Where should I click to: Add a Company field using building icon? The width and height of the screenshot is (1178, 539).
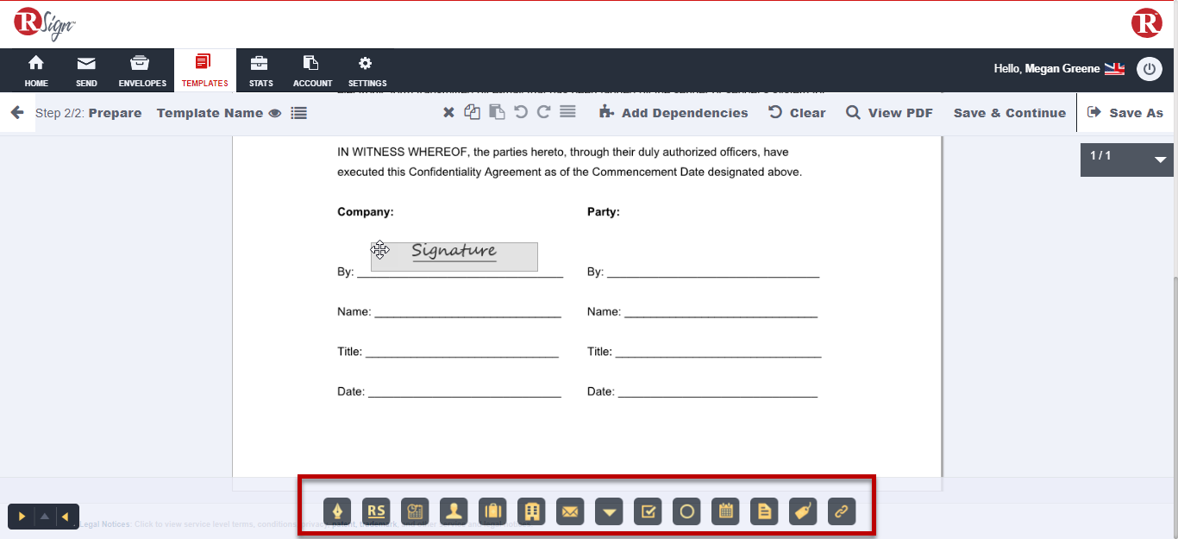(x=531, y=511)
